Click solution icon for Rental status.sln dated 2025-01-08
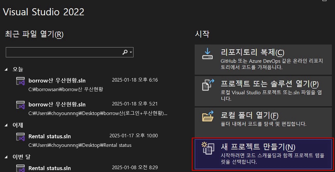Viewport: 335px width, 172px height. point(20,168)
